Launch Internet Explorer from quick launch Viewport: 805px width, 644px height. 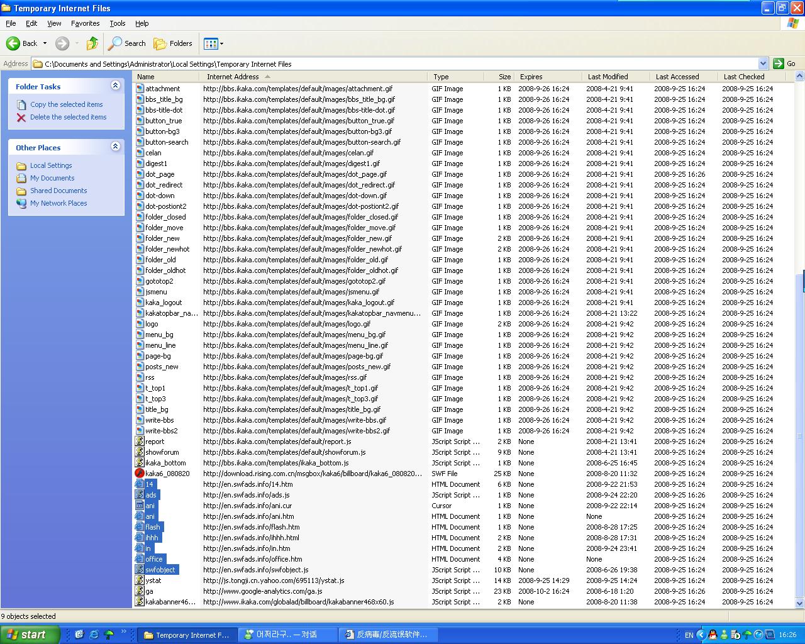(94, 635)
